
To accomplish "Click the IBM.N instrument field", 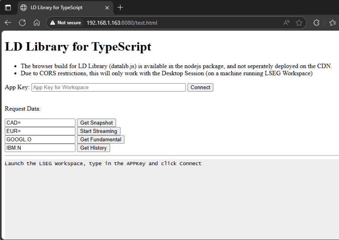I will pos(40,148).
